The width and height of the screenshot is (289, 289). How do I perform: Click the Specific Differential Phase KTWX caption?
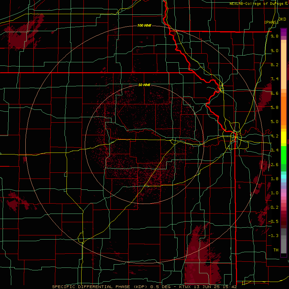(144, 287)
